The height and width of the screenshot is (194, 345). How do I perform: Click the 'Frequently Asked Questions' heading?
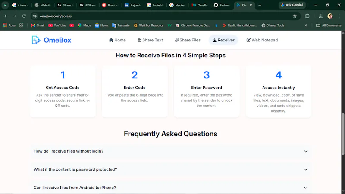tap(170, 134)
